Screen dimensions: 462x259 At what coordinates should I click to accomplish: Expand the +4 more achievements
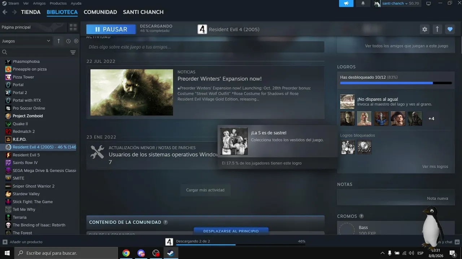pos(431,119)
